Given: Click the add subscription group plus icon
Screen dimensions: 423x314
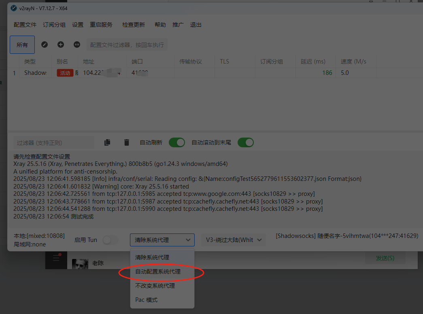Looking at the screenshot, I should point(61,45).
